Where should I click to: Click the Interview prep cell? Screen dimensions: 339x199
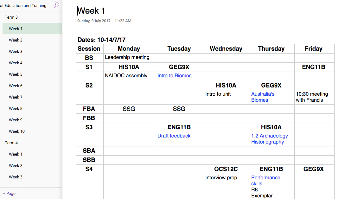pos(221,178)
